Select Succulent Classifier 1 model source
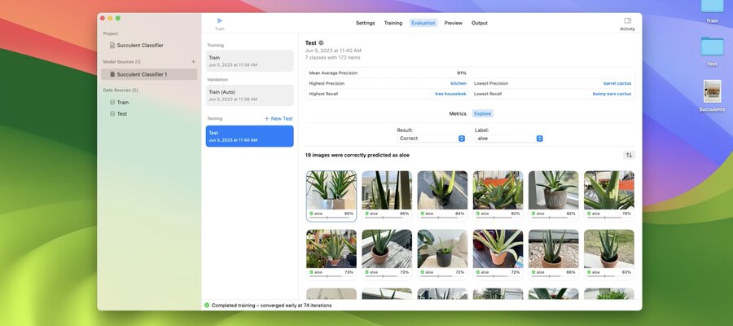The height and width of the screenshot is (326, 733). pyautogui.click(x=149, y=74)
